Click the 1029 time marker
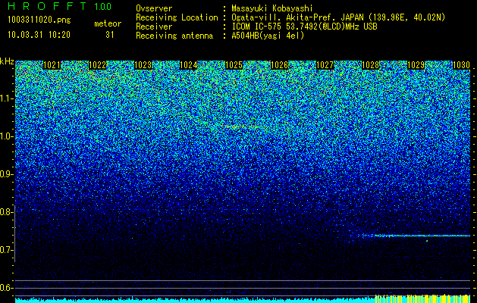The height and width of the screenshot is (303, 477). (416, 65)
